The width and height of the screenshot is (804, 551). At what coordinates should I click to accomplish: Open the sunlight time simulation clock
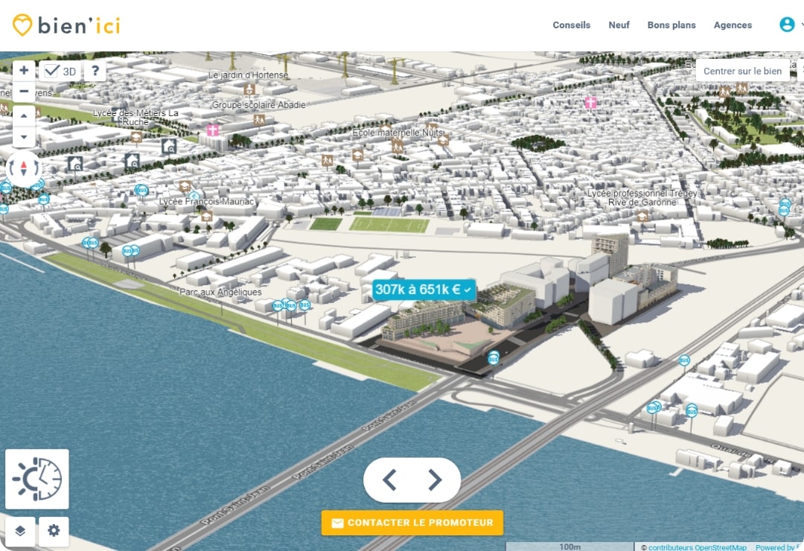pyautogui.click(x=37, y=479)
